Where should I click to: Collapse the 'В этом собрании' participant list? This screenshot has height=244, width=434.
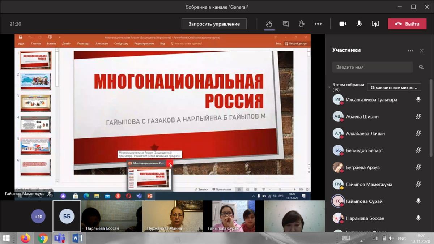[329, 87]
